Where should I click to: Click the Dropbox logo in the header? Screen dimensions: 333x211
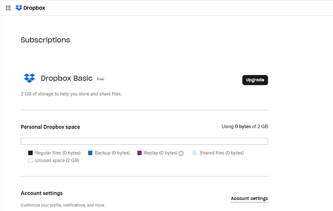[x=30, y=8]
